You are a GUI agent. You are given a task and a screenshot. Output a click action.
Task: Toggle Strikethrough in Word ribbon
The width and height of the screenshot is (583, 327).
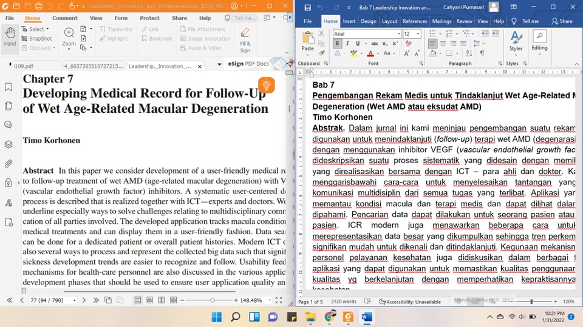click(x=375, y=44)
